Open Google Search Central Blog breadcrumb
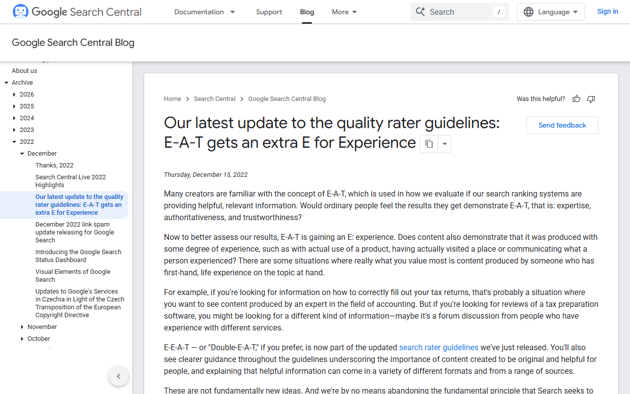This screenshot has width=630, height=394. (287, 99)
